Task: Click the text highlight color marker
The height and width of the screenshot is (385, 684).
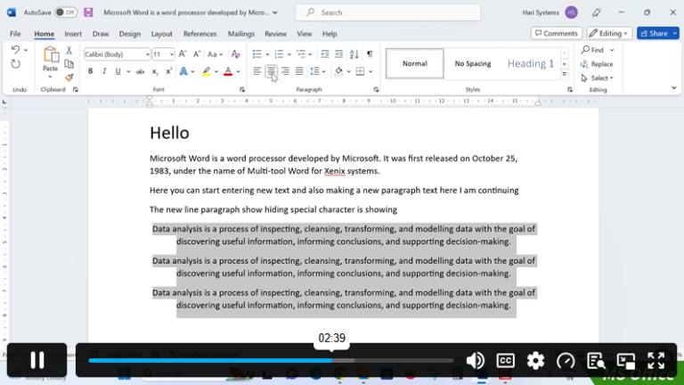Action: point(206,71)
